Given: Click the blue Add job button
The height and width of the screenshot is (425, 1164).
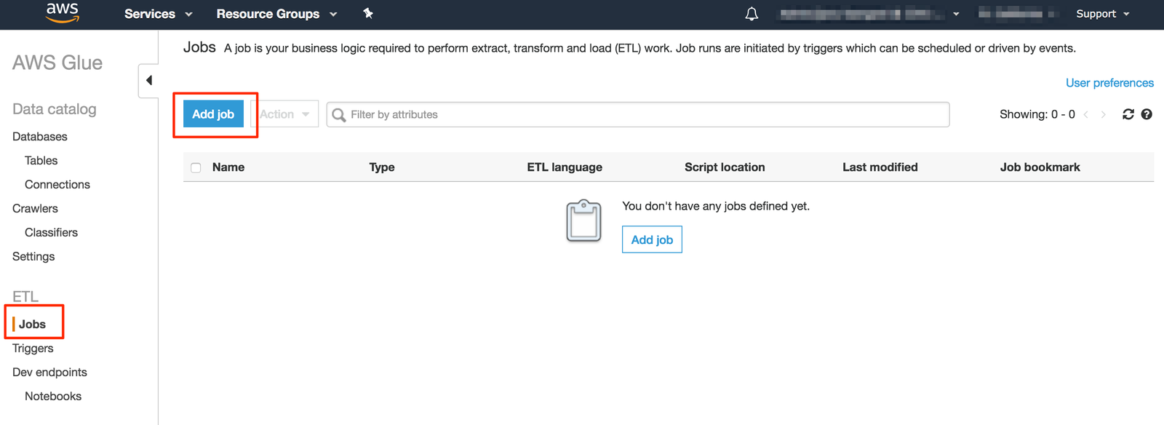Looking at the screenshot, I should (x=213, y=114).
